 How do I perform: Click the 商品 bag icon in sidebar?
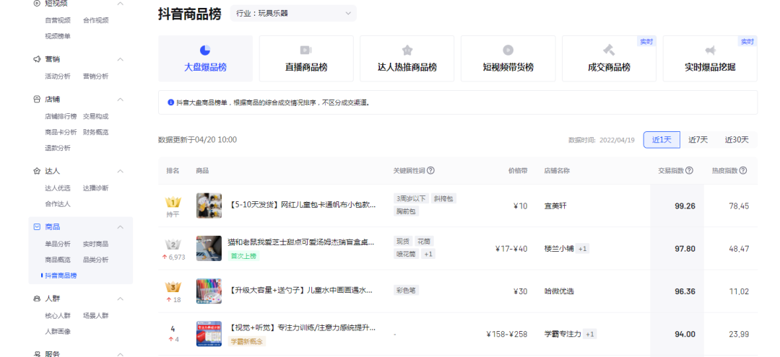coord(37,227)
